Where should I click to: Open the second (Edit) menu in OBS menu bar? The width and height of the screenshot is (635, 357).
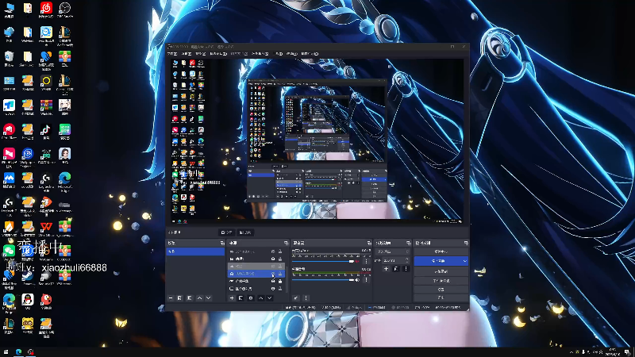[187, 54]
